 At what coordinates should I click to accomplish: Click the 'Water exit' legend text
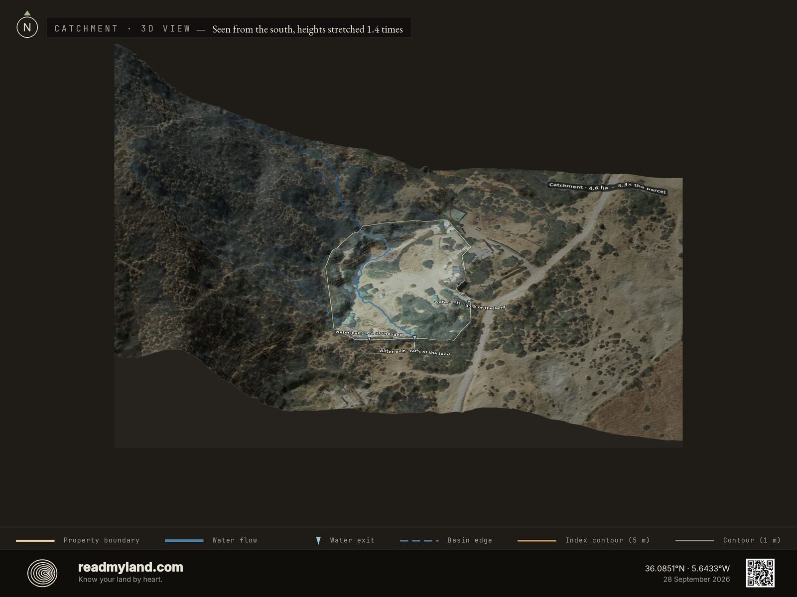pos(352,540)
